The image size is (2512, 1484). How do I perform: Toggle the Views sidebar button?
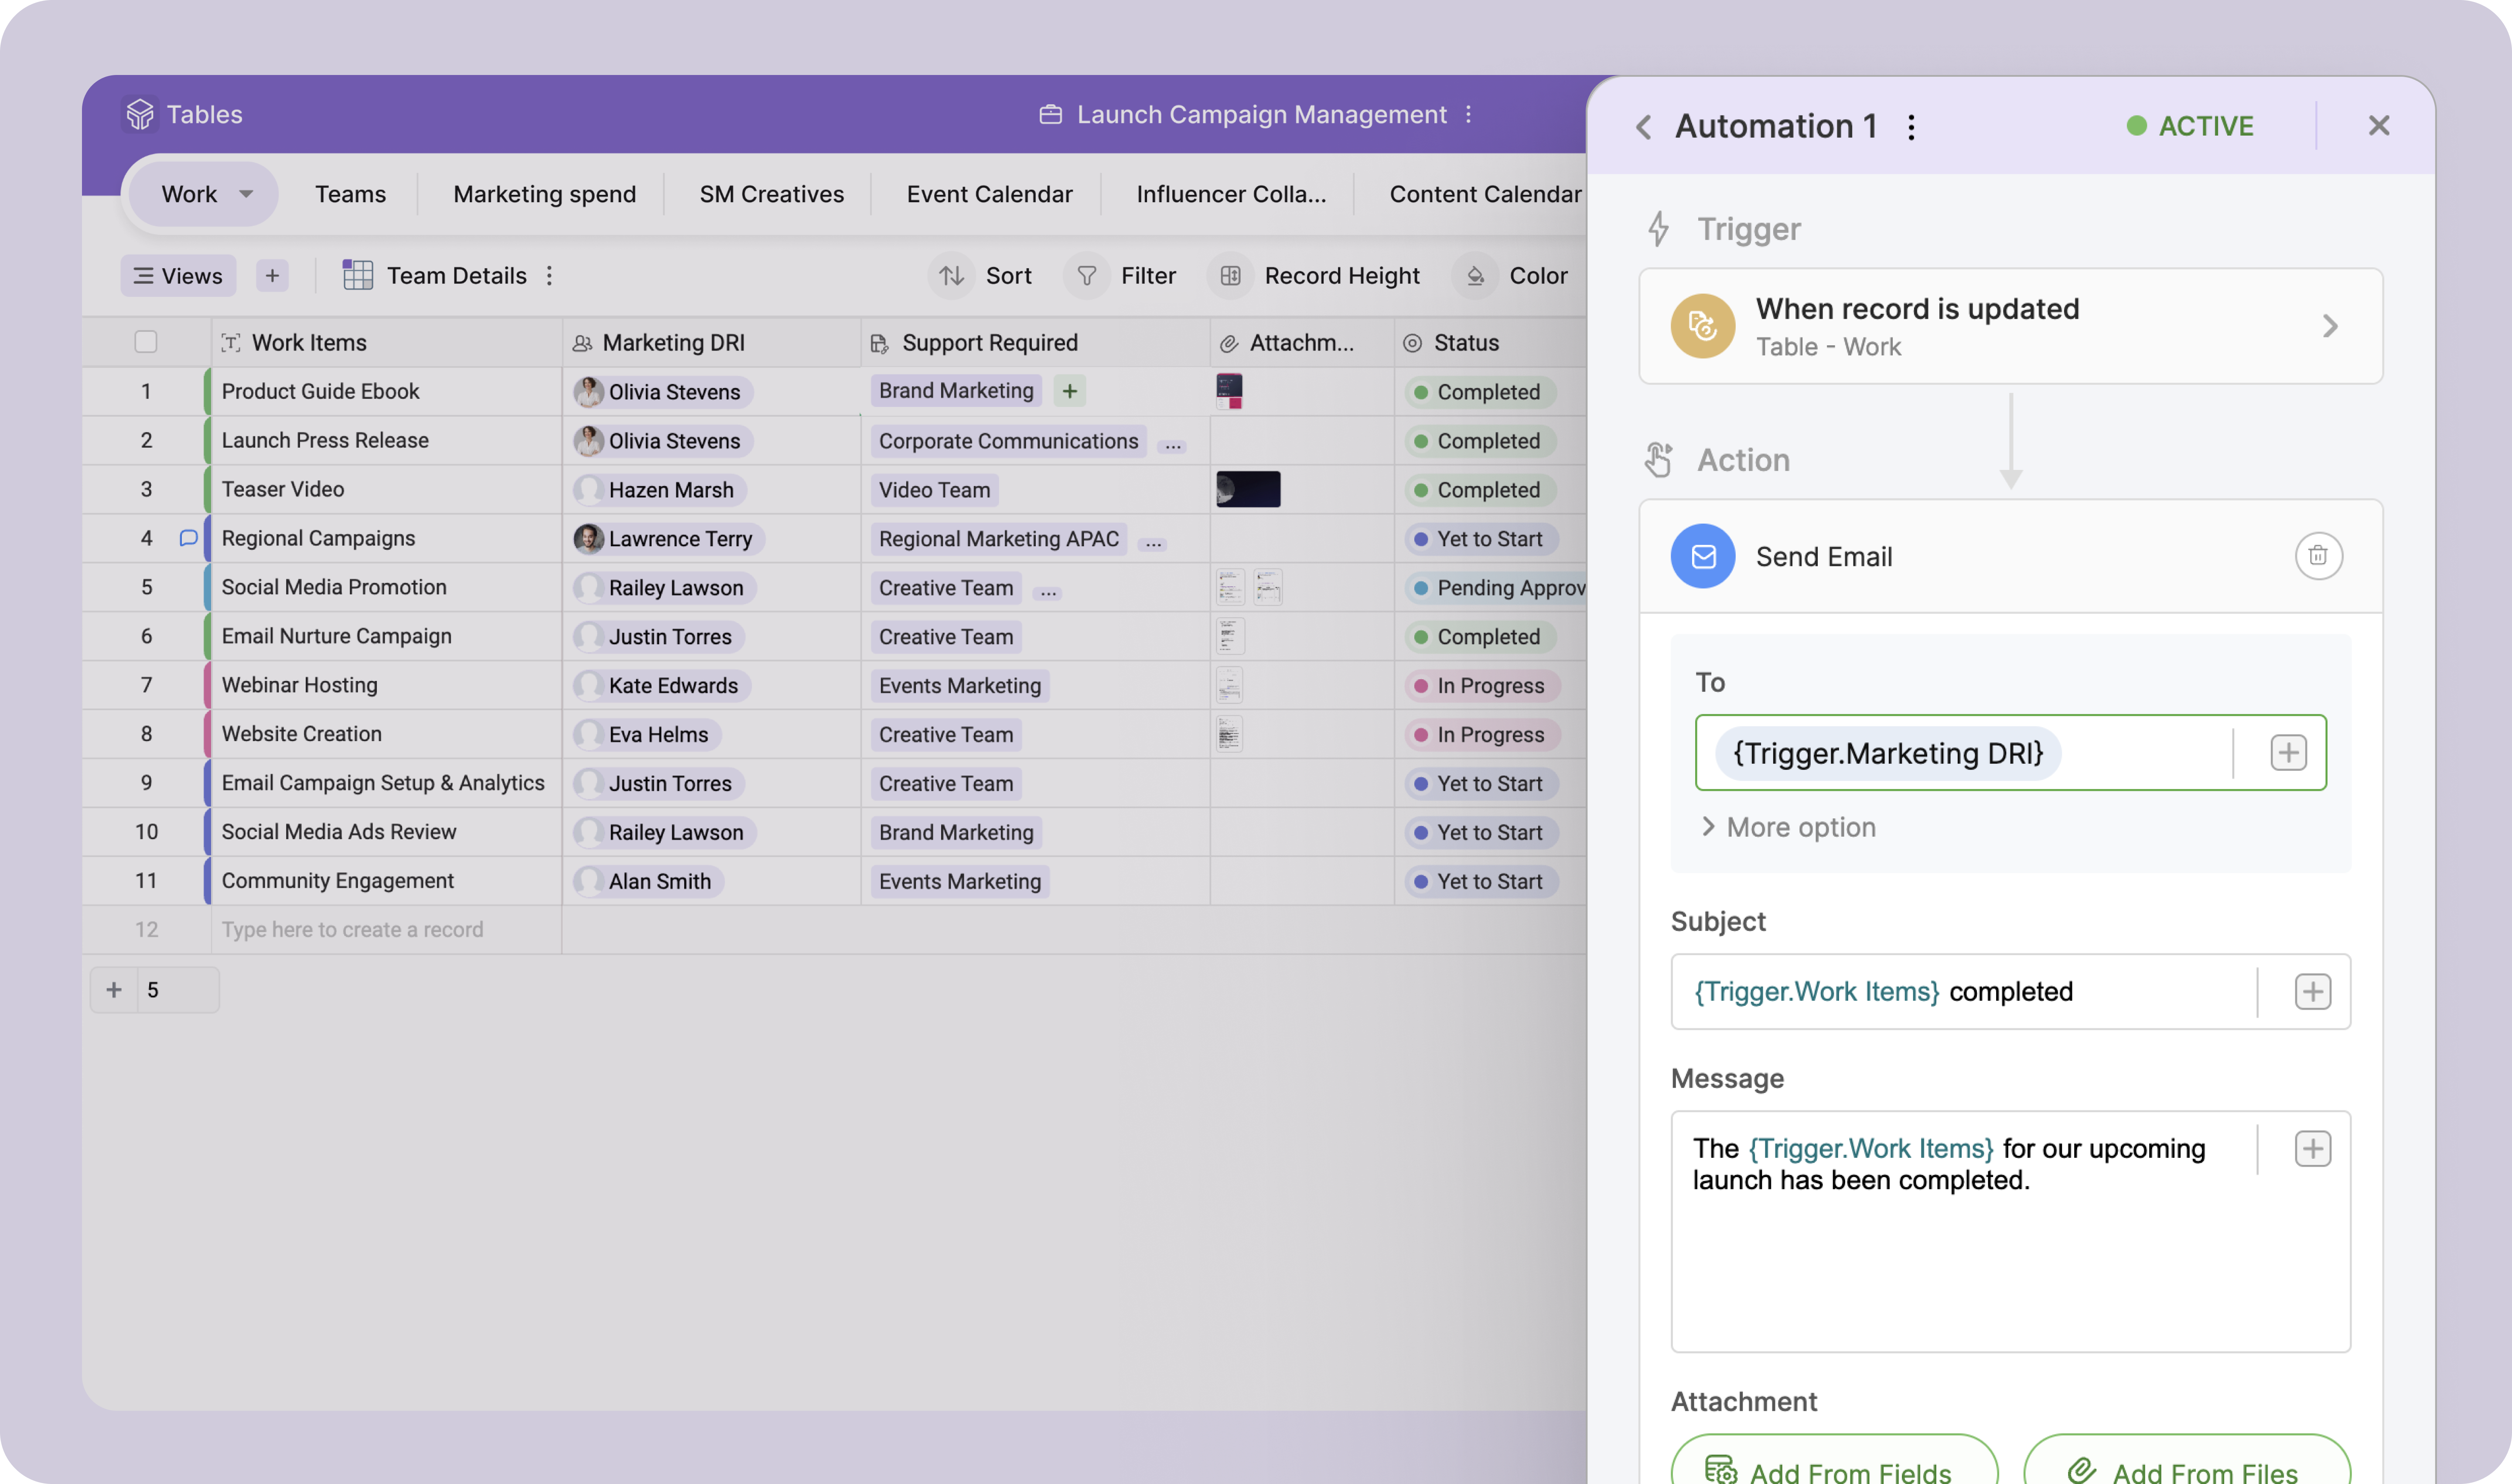click(178, 276)
